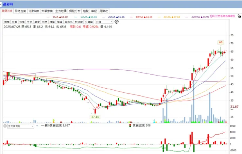Screen dimensions: 242x154
Task: Click the 5MA ▲64.60 value
Action: click(60, 17)
